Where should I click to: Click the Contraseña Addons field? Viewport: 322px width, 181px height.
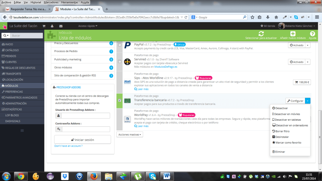[x=86, y=129]
